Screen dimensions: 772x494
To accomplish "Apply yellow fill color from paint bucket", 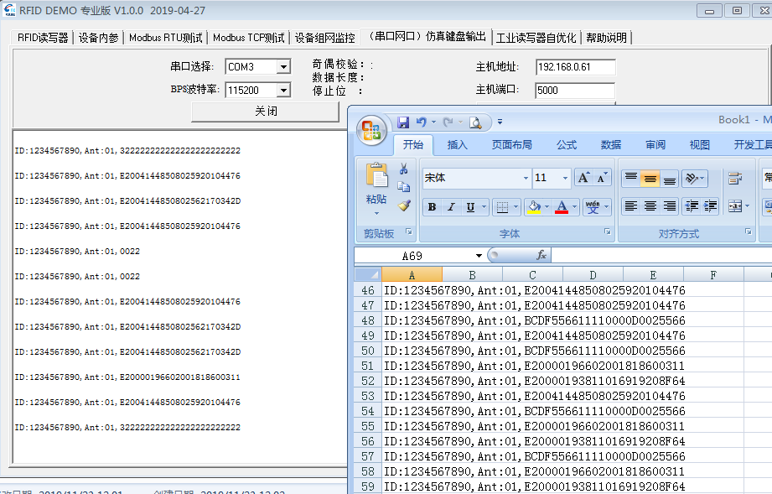I will click(x=534, y=207).
